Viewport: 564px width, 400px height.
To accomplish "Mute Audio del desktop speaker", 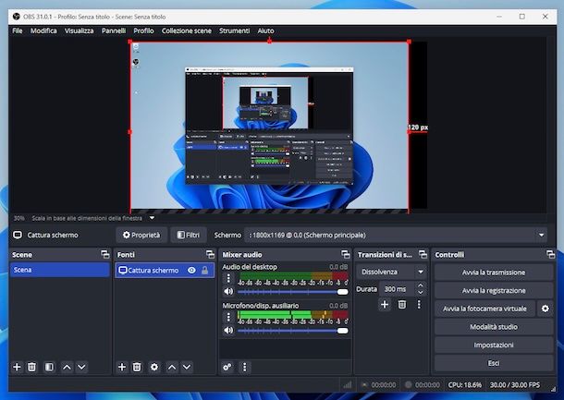I will [228, 291].
